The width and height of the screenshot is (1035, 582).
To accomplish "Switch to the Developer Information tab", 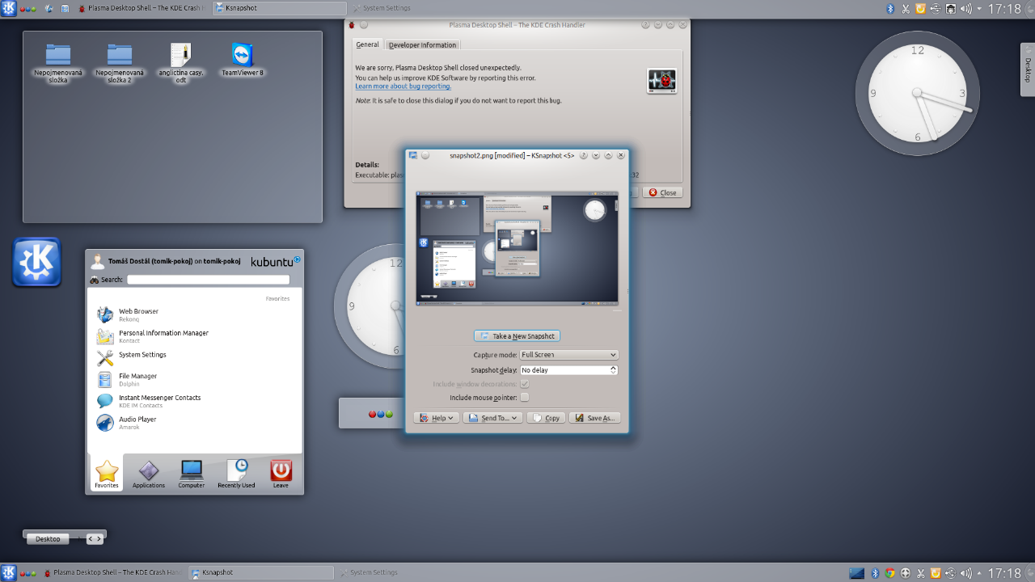I will tap(422, 45).
